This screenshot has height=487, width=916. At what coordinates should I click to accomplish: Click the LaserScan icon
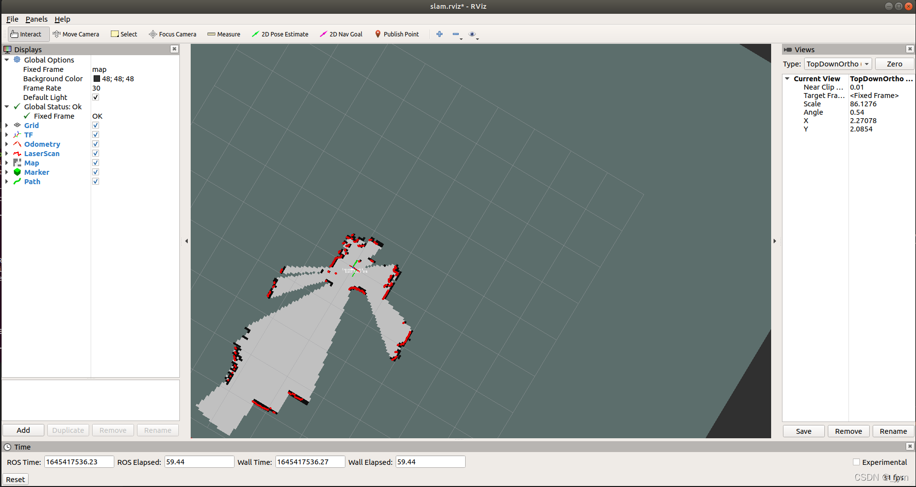click(x=17, y=153)
